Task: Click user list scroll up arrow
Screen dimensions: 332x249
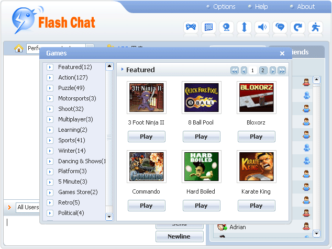Action: coord(316,80)
